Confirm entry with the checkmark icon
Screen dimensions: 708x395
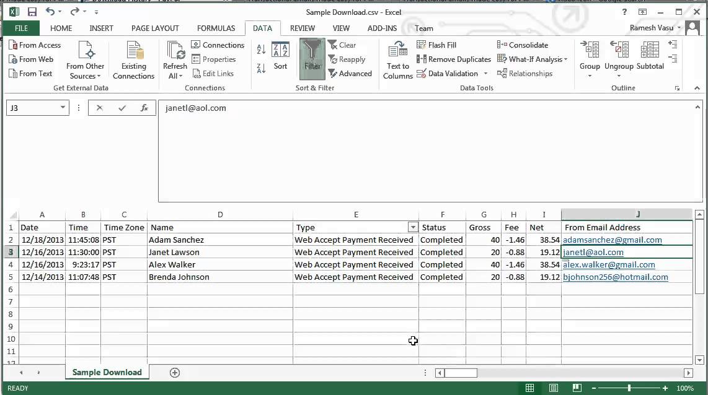coord(122,108)
